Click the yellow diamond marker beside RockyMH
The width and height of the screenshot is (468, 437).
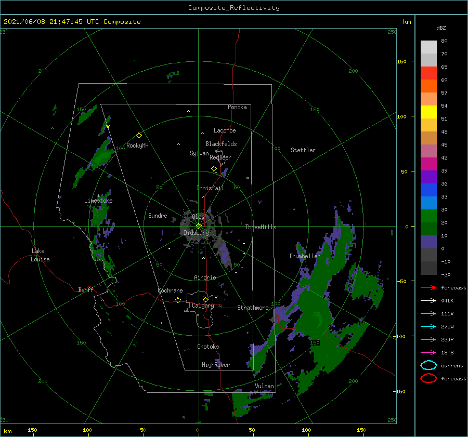click(x=139, y=136)
